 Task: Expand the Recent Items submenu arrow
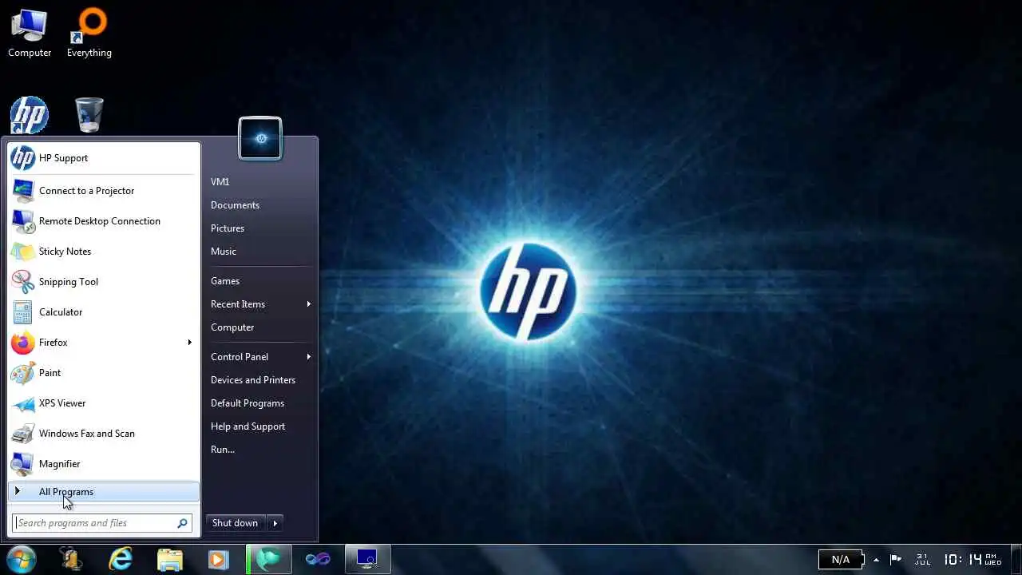(x=308, y=304)
